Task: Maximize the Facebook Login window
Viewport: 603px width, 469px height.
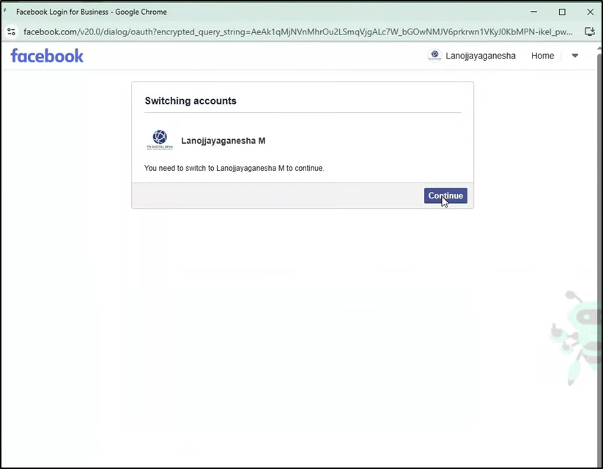Action: [562, 12]
